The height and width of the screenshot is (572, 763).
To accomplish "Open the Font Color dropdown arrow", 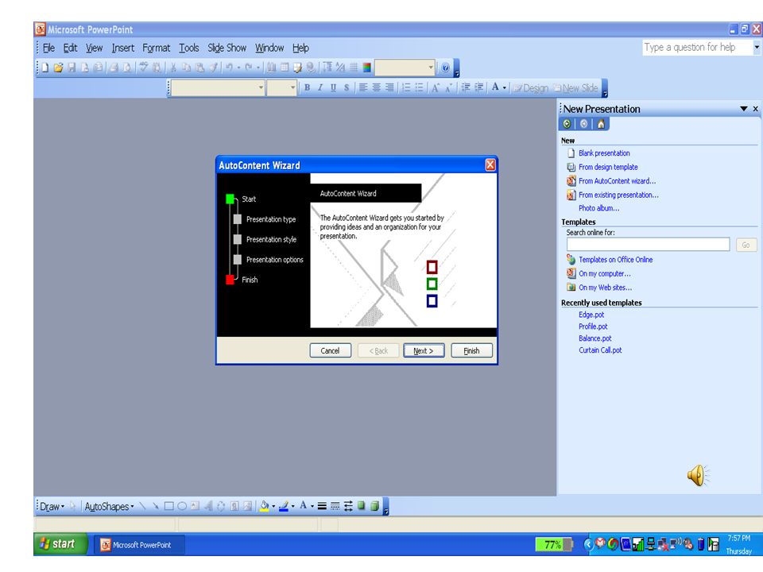I will 505,88.
